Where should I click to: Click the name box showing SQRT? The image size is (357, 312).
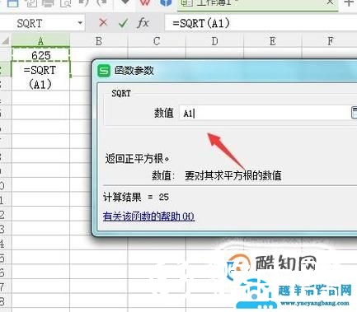pos(42,23)
